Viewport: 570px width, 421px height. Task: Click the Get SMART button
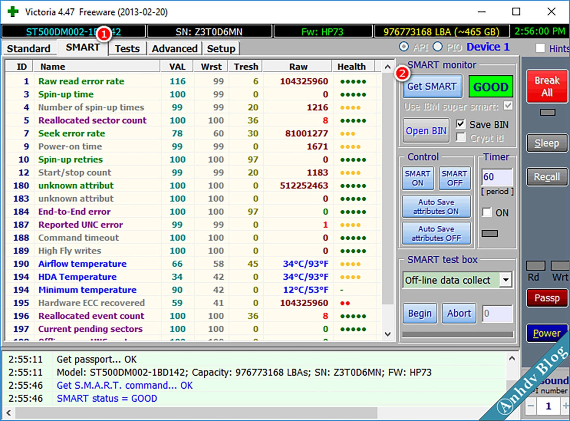click(x=432, y=87)
